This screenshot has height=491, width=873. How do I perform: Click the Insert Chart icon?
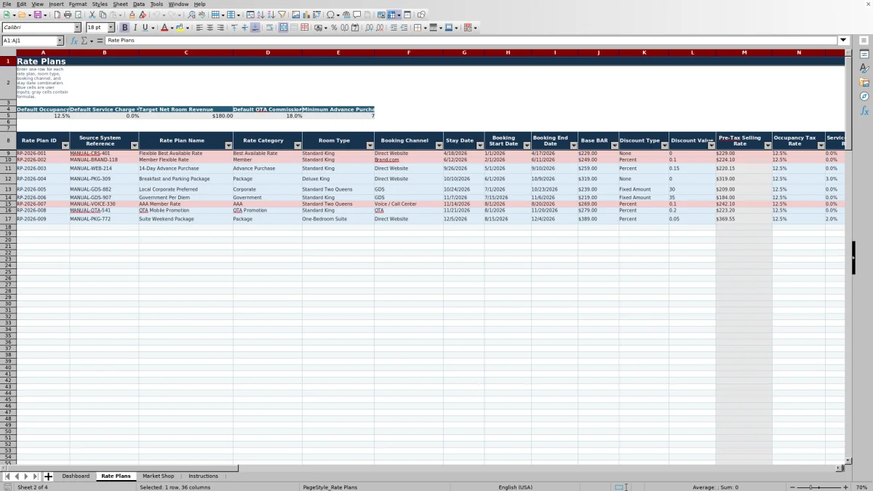306,15
